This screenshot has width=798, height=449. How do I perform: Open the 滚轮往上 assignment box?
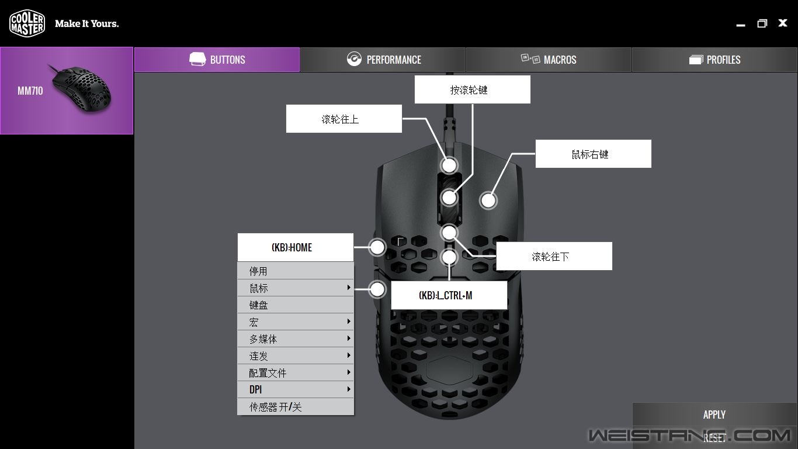click(x=344, y=119)
